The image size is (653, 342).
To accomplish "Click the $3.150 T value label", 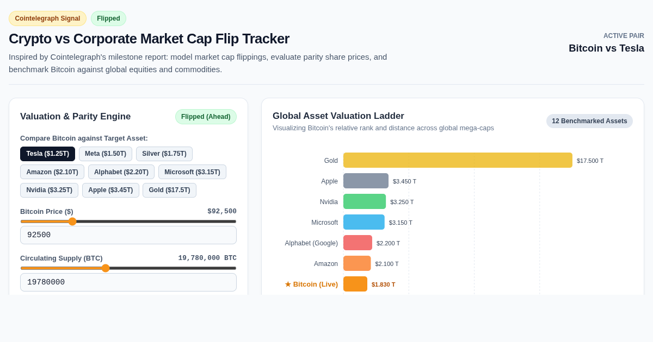I will point(401,223).
